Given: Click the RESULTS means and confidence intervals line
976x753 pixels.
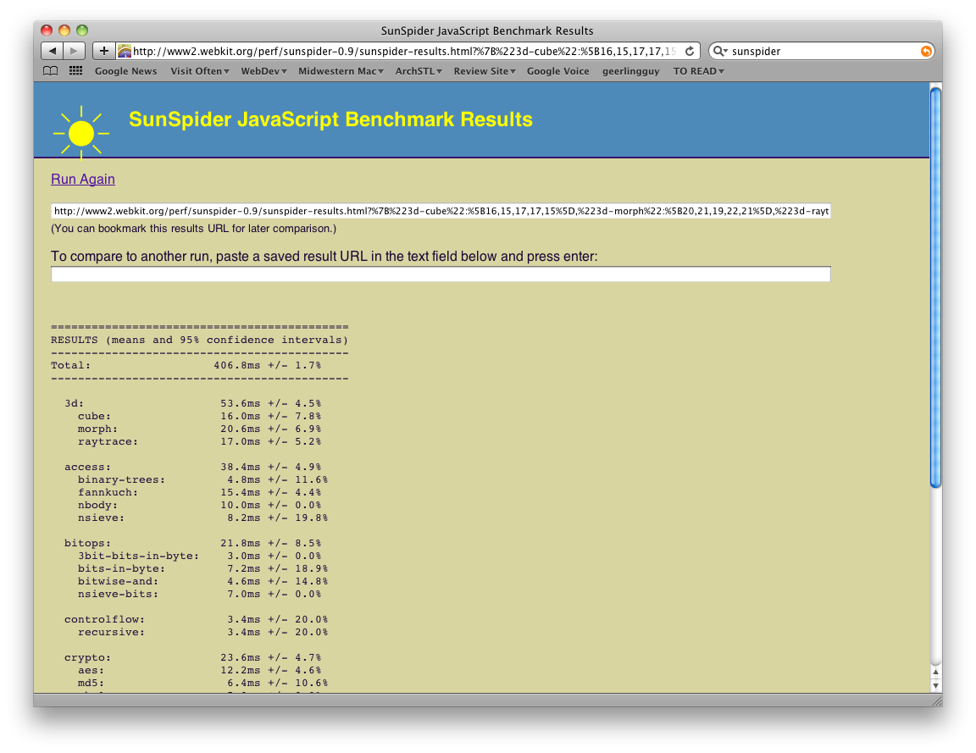Looking at the screenshot, I should click(200, 340).
